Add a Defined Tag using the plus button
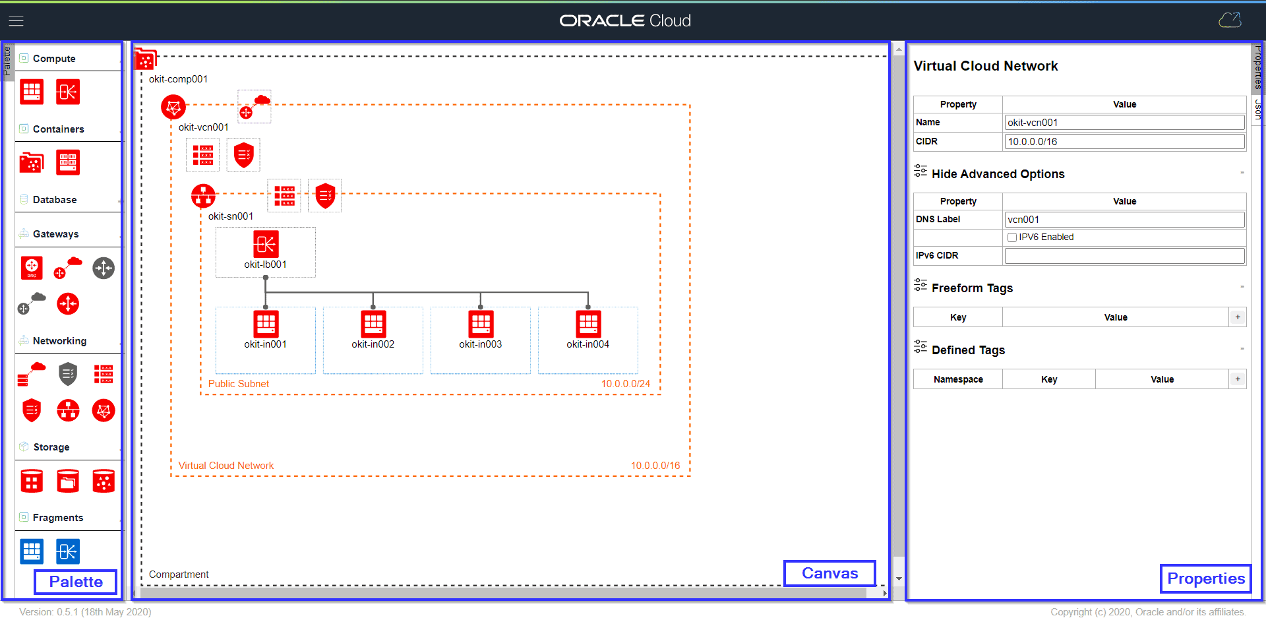The height and width of the screenshot is (620, 1266). 1238,379
